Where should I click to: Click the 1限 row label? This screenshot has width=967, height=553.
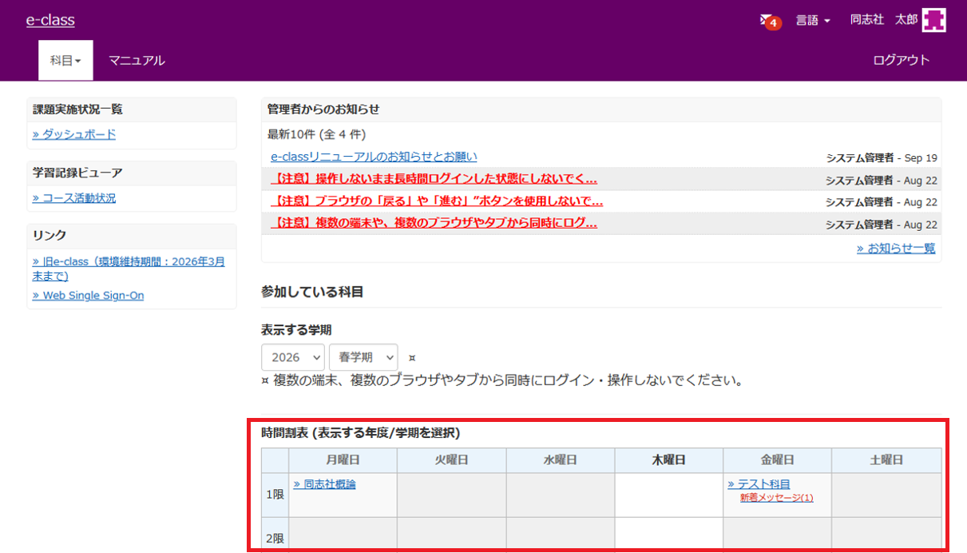click(x=275, y=495)
